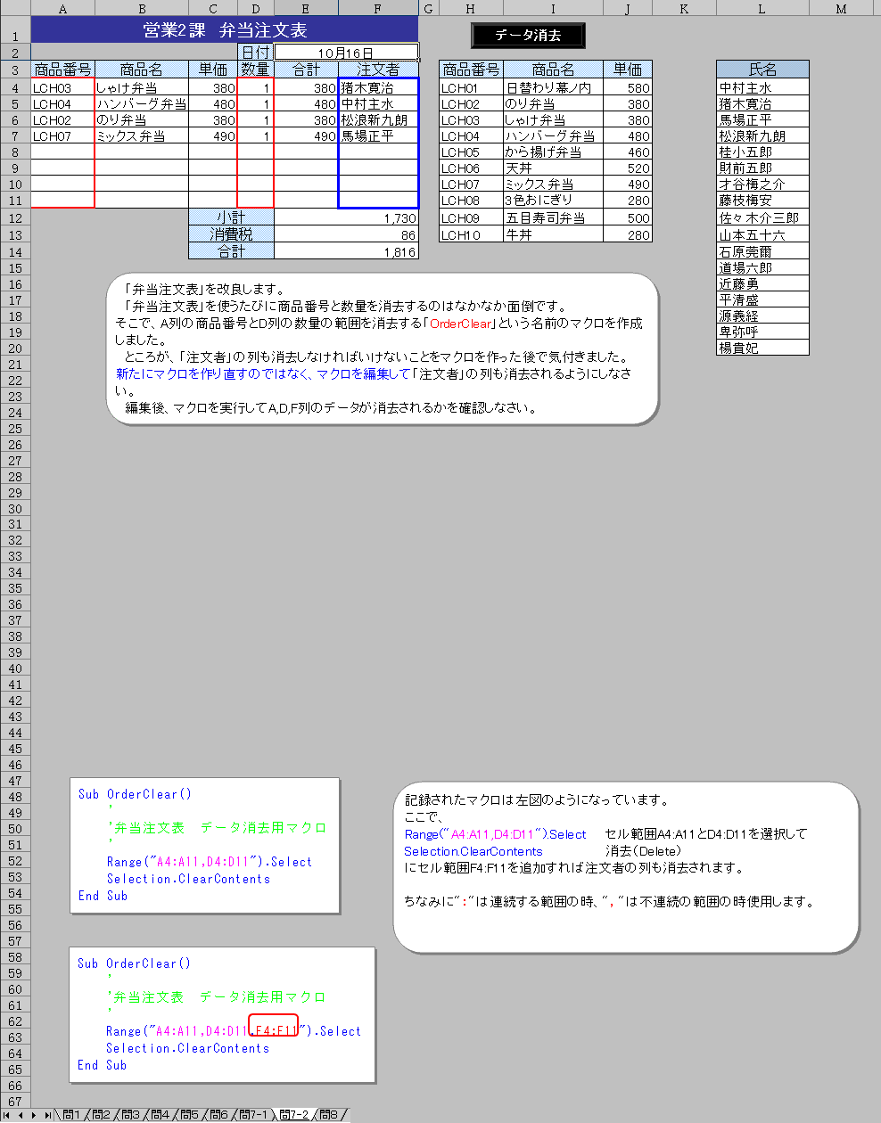This screenshot has width=881, height=1123.
Task: Click 牛丼 in the product list
Action: pos(553,235)
